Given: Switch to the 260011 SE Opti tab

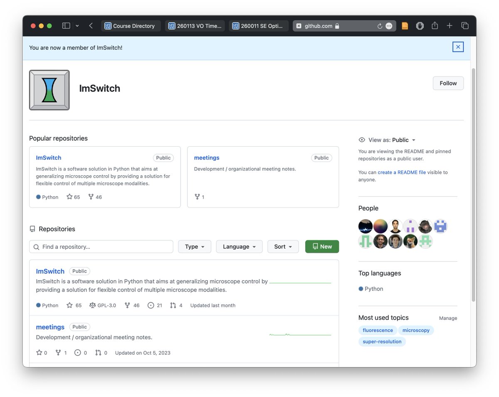Looking at the screenshot, I should (x=258, y=25).
